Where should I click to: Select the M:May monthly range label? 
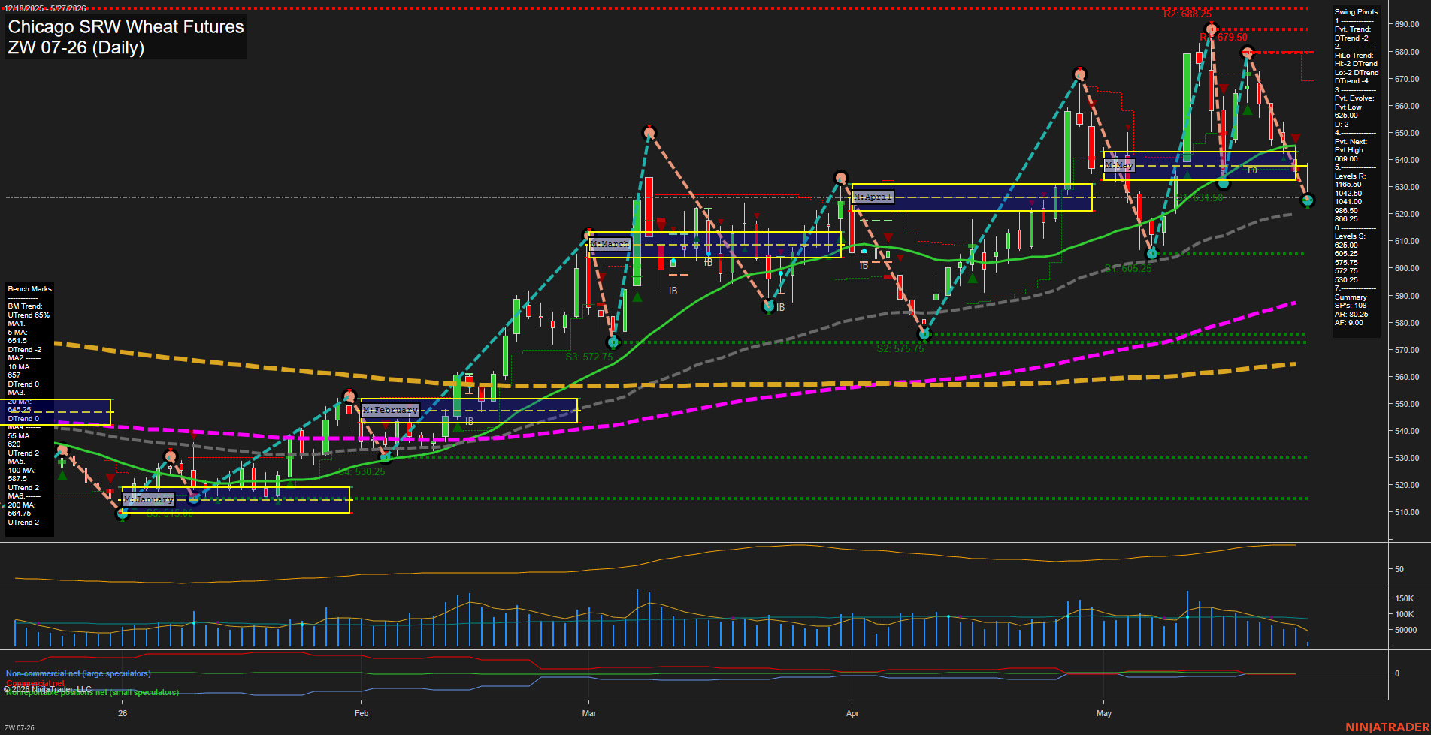[1119, 164]
